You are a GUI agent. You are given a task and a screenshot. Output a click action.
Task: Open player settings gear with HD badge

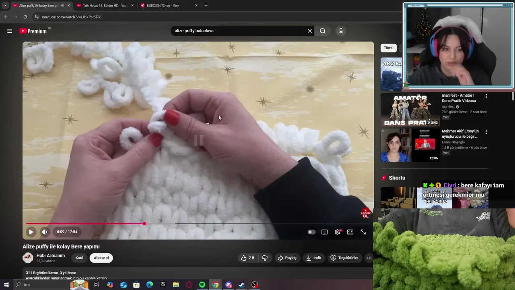[x=338, y=232]
